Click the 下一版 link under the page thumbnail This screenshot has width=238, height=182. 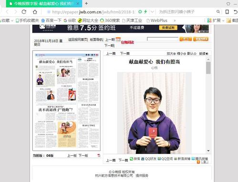click(x=83, y=155)
